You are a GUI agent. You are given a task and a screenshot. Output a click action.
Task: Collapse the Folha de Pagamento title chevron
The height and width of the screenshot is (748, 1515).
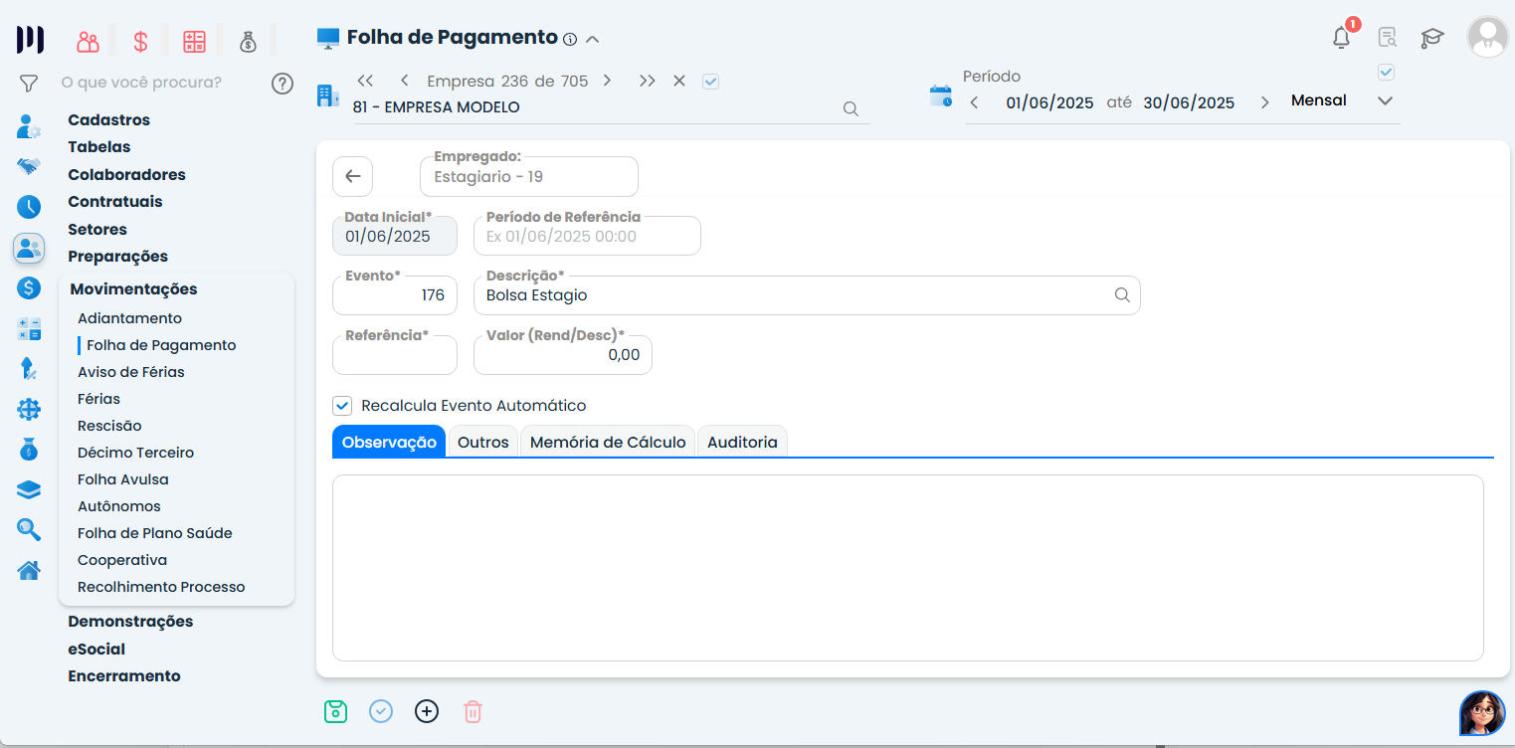[593, 40]
